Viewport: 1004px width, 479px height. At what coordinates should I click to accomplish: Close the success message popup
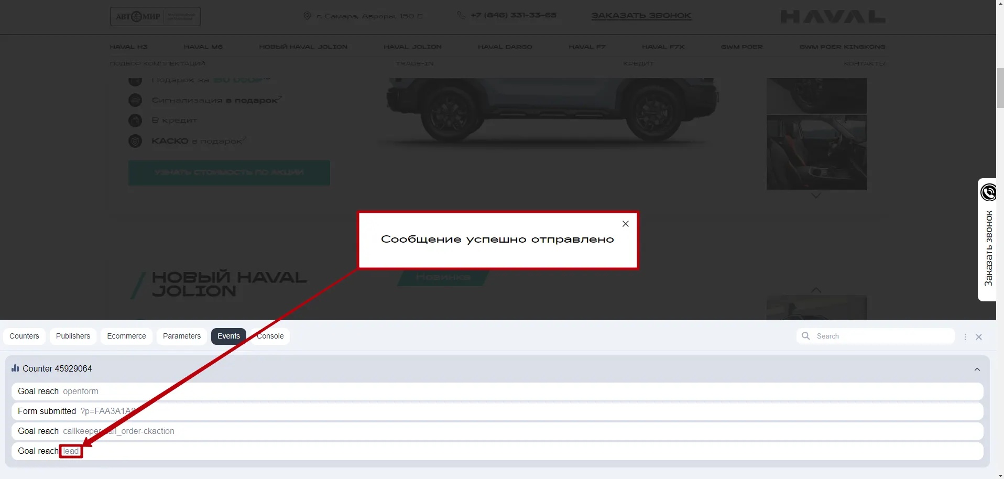[x=625, y=224]
